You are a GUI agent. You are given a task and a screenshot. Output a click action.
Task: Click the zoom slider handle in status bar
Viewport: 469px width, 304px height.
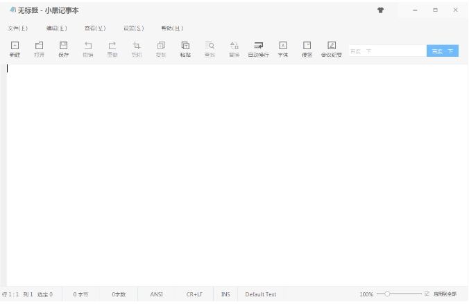pyautogui.click(x=387, y=294)
